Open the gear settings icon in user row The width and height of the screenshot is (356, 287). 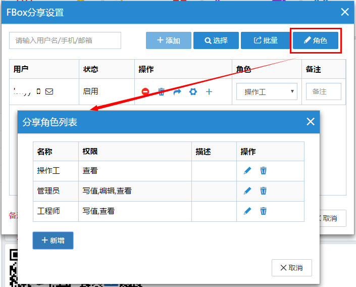point(192,92)
